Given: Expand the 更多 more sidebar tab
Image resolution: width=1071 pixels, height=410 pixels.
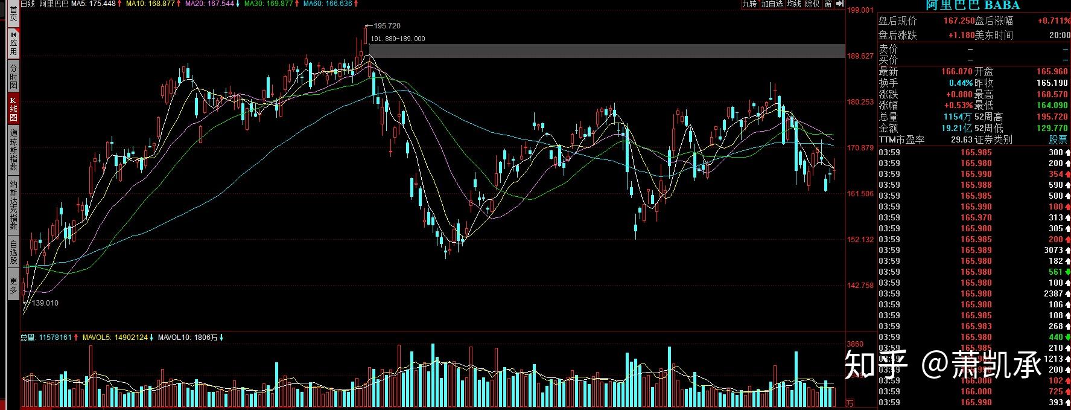Looking at the screenshot, I should (x=13, y=286).
